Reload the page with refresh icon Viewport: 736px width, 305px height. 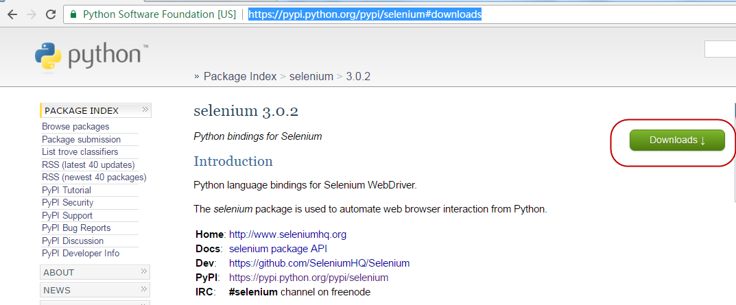click(50, 14)
